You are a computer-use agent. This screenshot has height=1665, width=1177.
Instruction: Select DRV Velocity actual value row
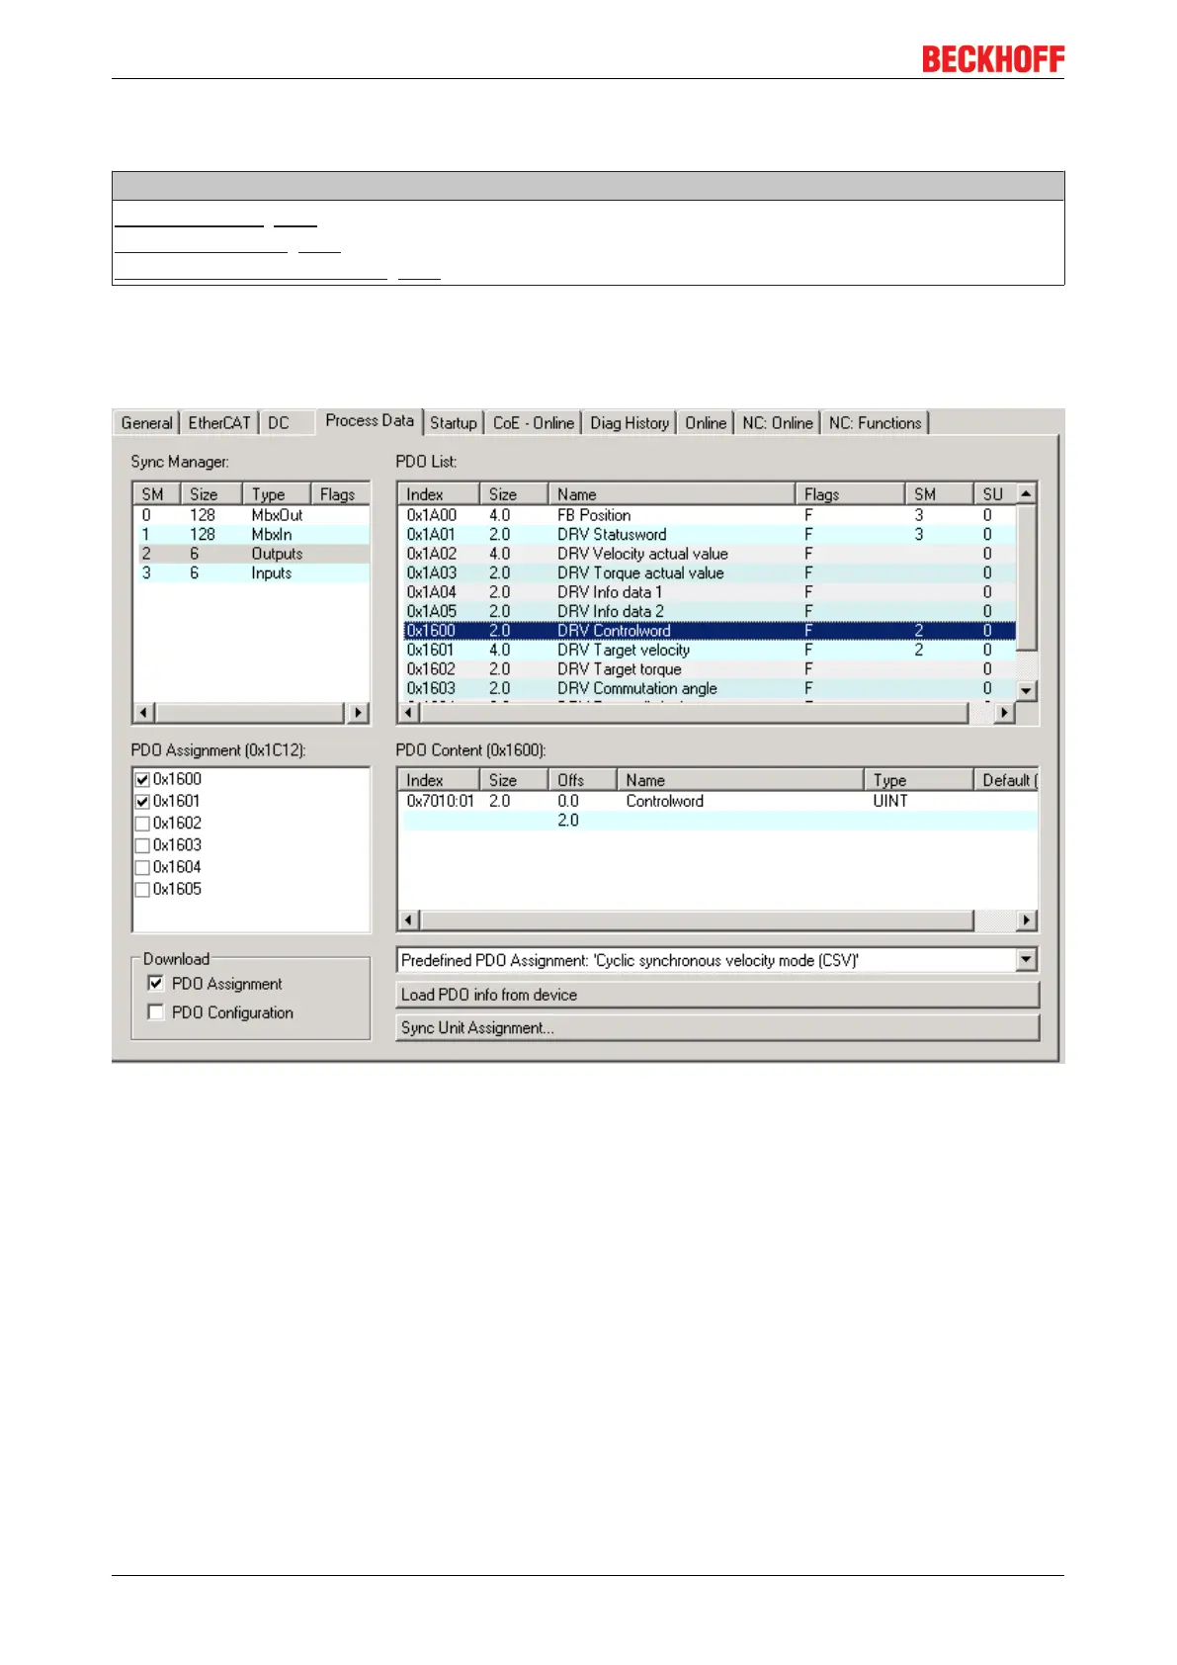(708, 554)
